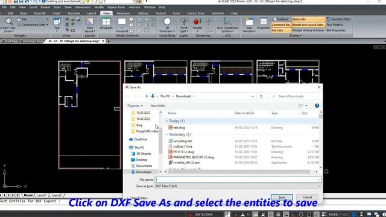The width and height of the screenshot is (386, 217).
Task: Click New folder button
Action: [x=158, y=105]
